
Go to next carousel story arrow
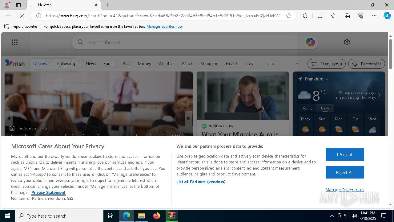[189, 118]
